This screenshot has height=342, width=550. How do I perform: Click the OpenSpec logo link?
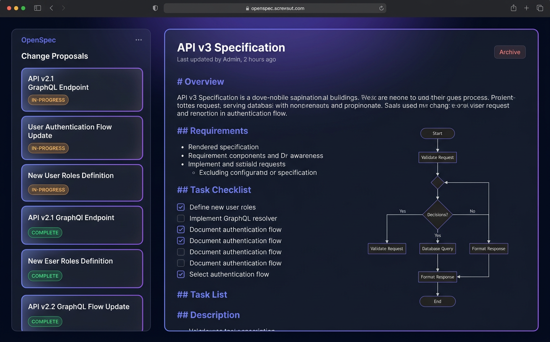tap(39, 40)
